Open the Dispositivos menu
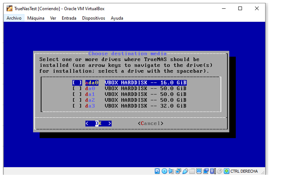The image size is (292, 178). point(94,18)
